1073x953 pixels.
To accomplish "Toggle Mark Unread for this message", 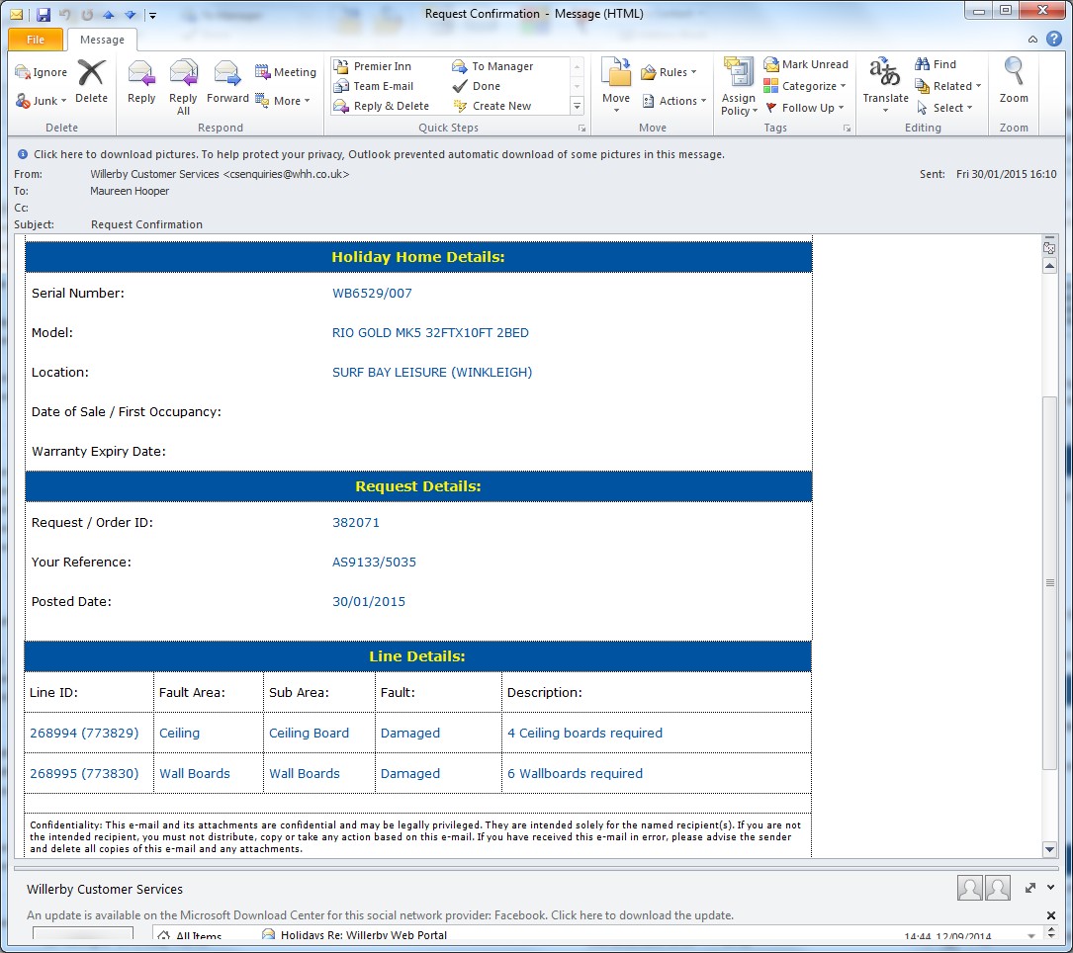I will click(805, 64).
